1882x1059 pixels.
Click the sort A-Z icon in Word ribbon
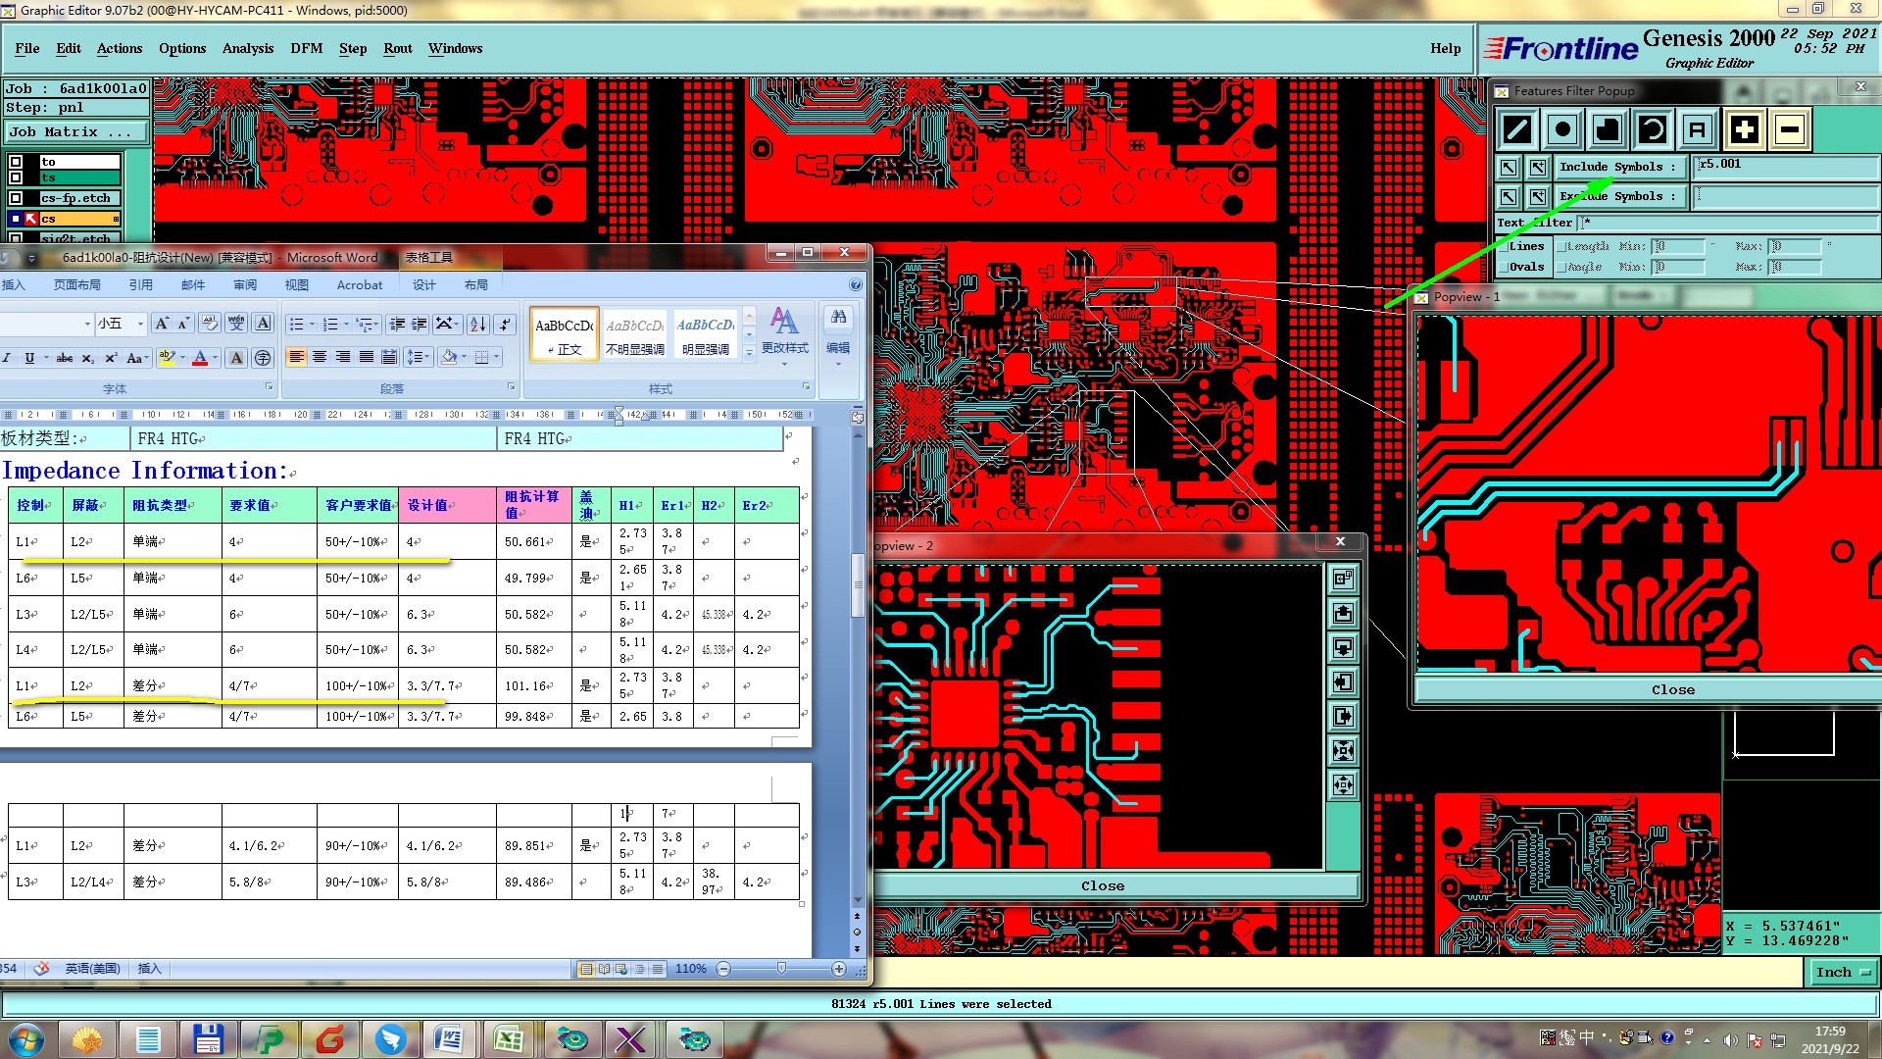[477, 324]
